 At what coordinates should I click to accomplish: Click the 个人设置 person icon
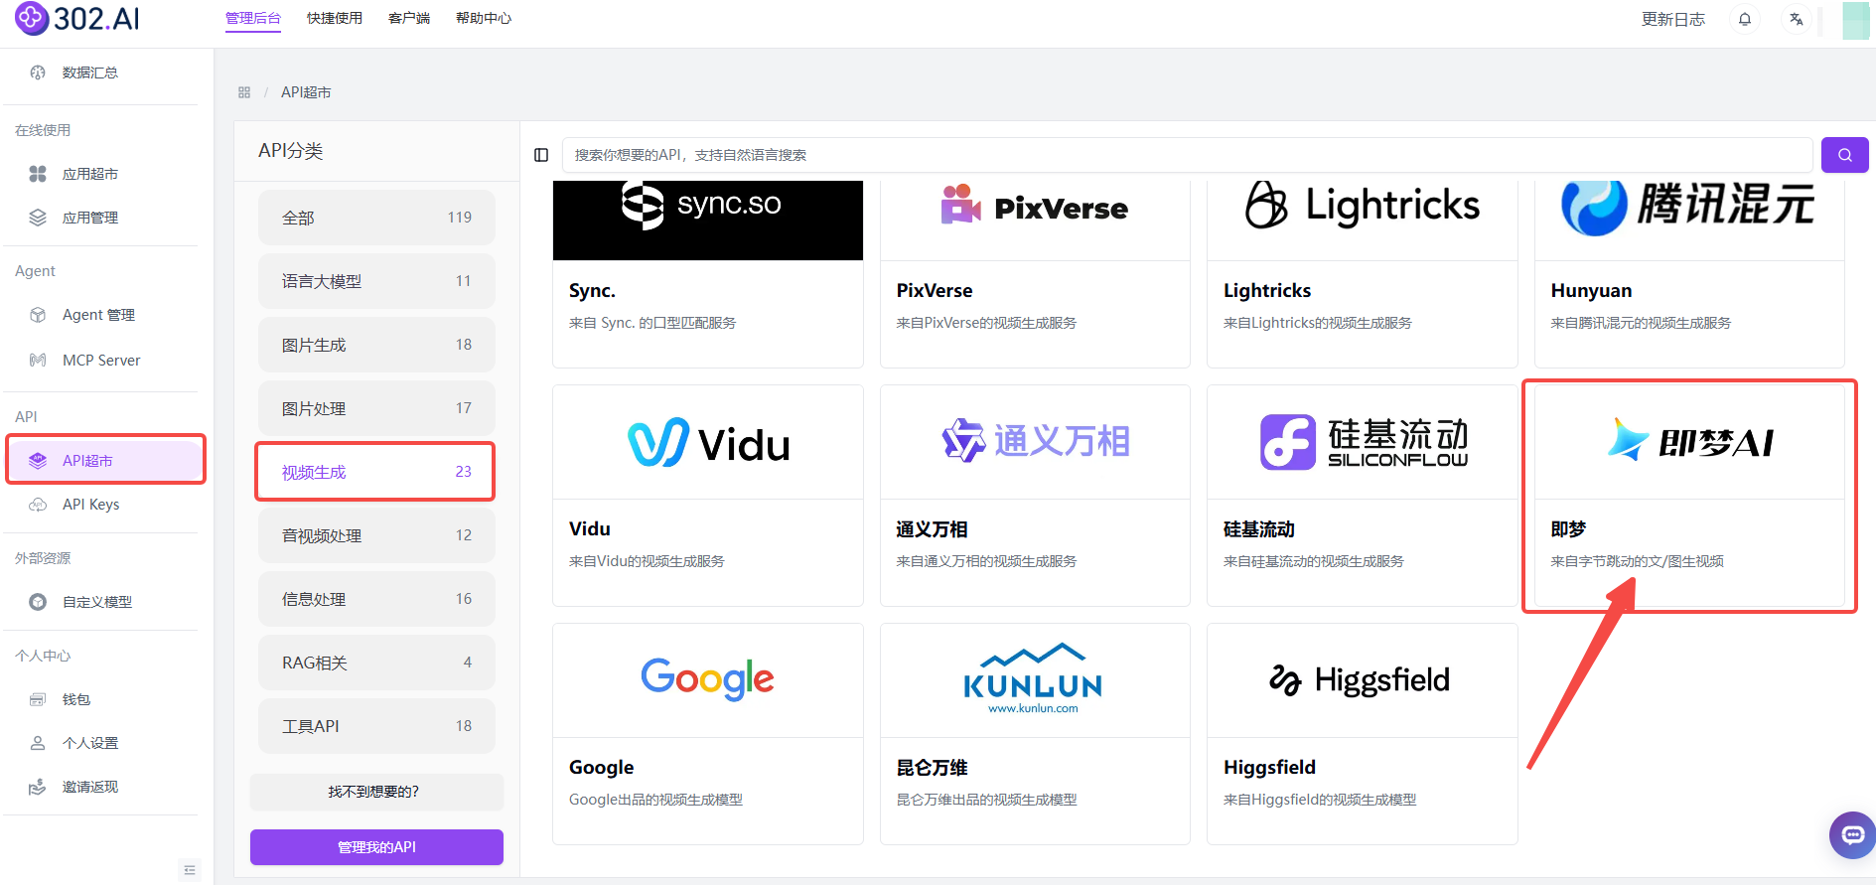point(38,743)
